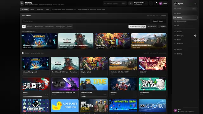The image size is (203, 114).
Task: Select the Almost done filter
Action: 49,27
